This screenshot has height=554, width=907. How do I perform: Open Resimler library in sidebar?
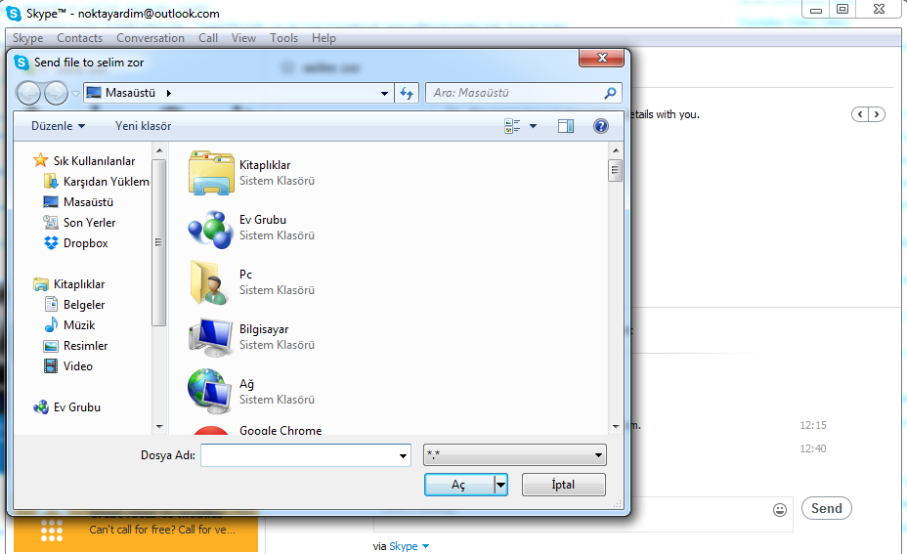click(x=76, y=346)
